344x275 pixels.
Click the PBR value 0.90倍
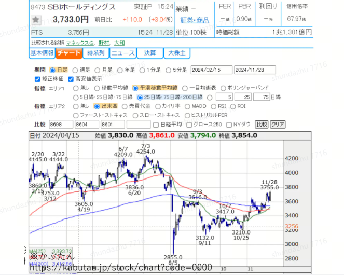coord(244,19)
